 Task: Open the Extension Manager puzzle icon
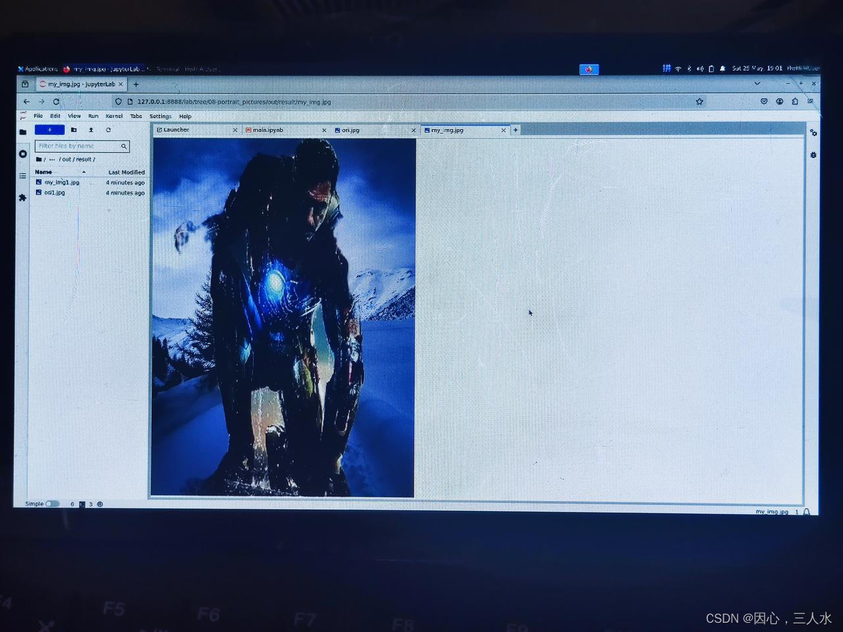(x=22, y=197)
